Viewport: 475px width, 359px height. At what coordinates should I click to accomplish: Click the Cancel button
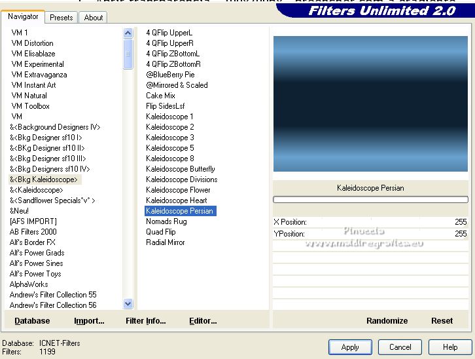coord(400,347)
